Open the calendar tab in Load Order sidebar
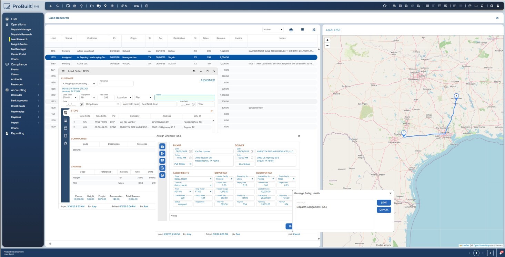The height and width of the screenshot is (257, 505). (65, 128)
